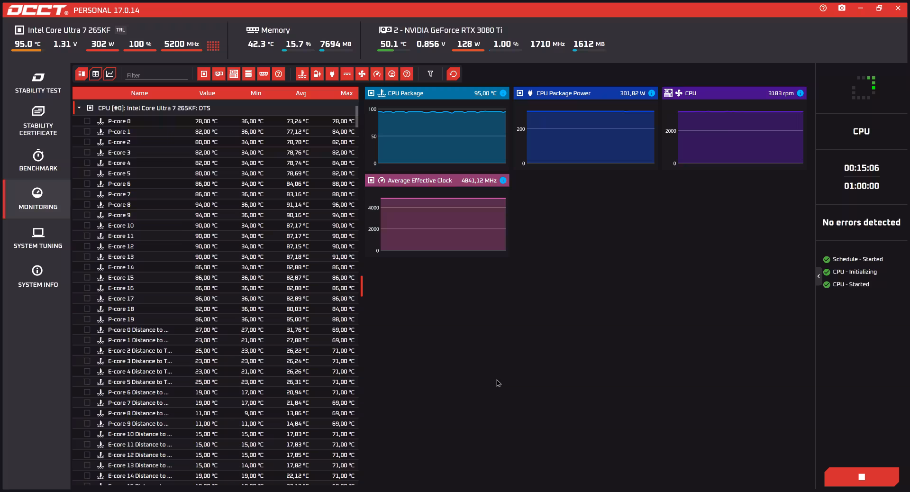Viewport: 910px width, 492px height.
Task: Show info for CPU Package Power graph
Action: [x=652, y=93]
